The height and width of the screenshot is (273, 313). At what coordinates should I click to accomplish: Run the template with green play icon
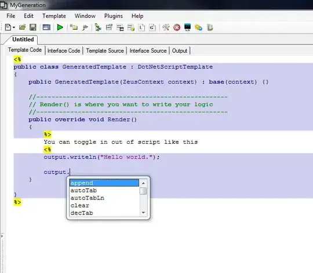pyautogui.click(x=60, y=27)
